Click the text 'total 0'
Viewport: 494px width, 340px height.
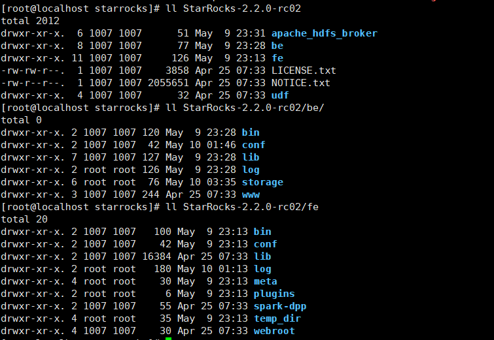point(21,120)
